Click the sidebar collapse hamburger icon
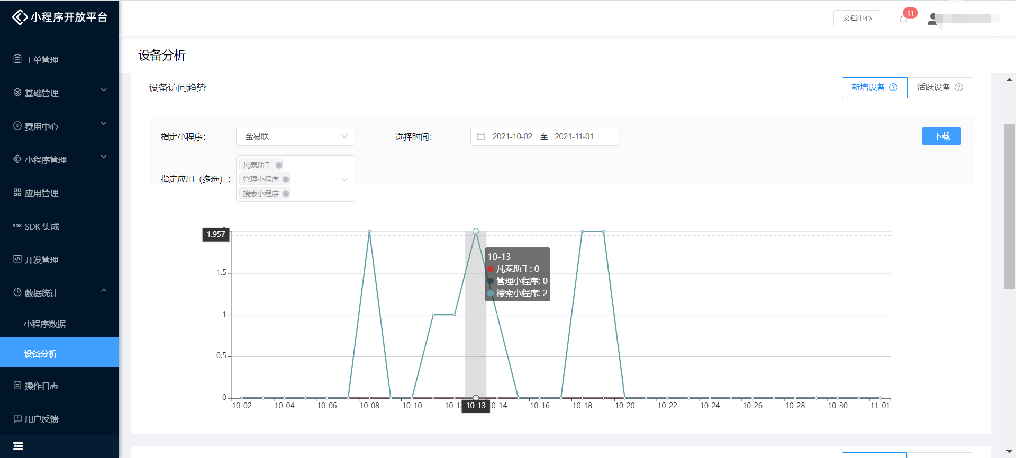 18,446
